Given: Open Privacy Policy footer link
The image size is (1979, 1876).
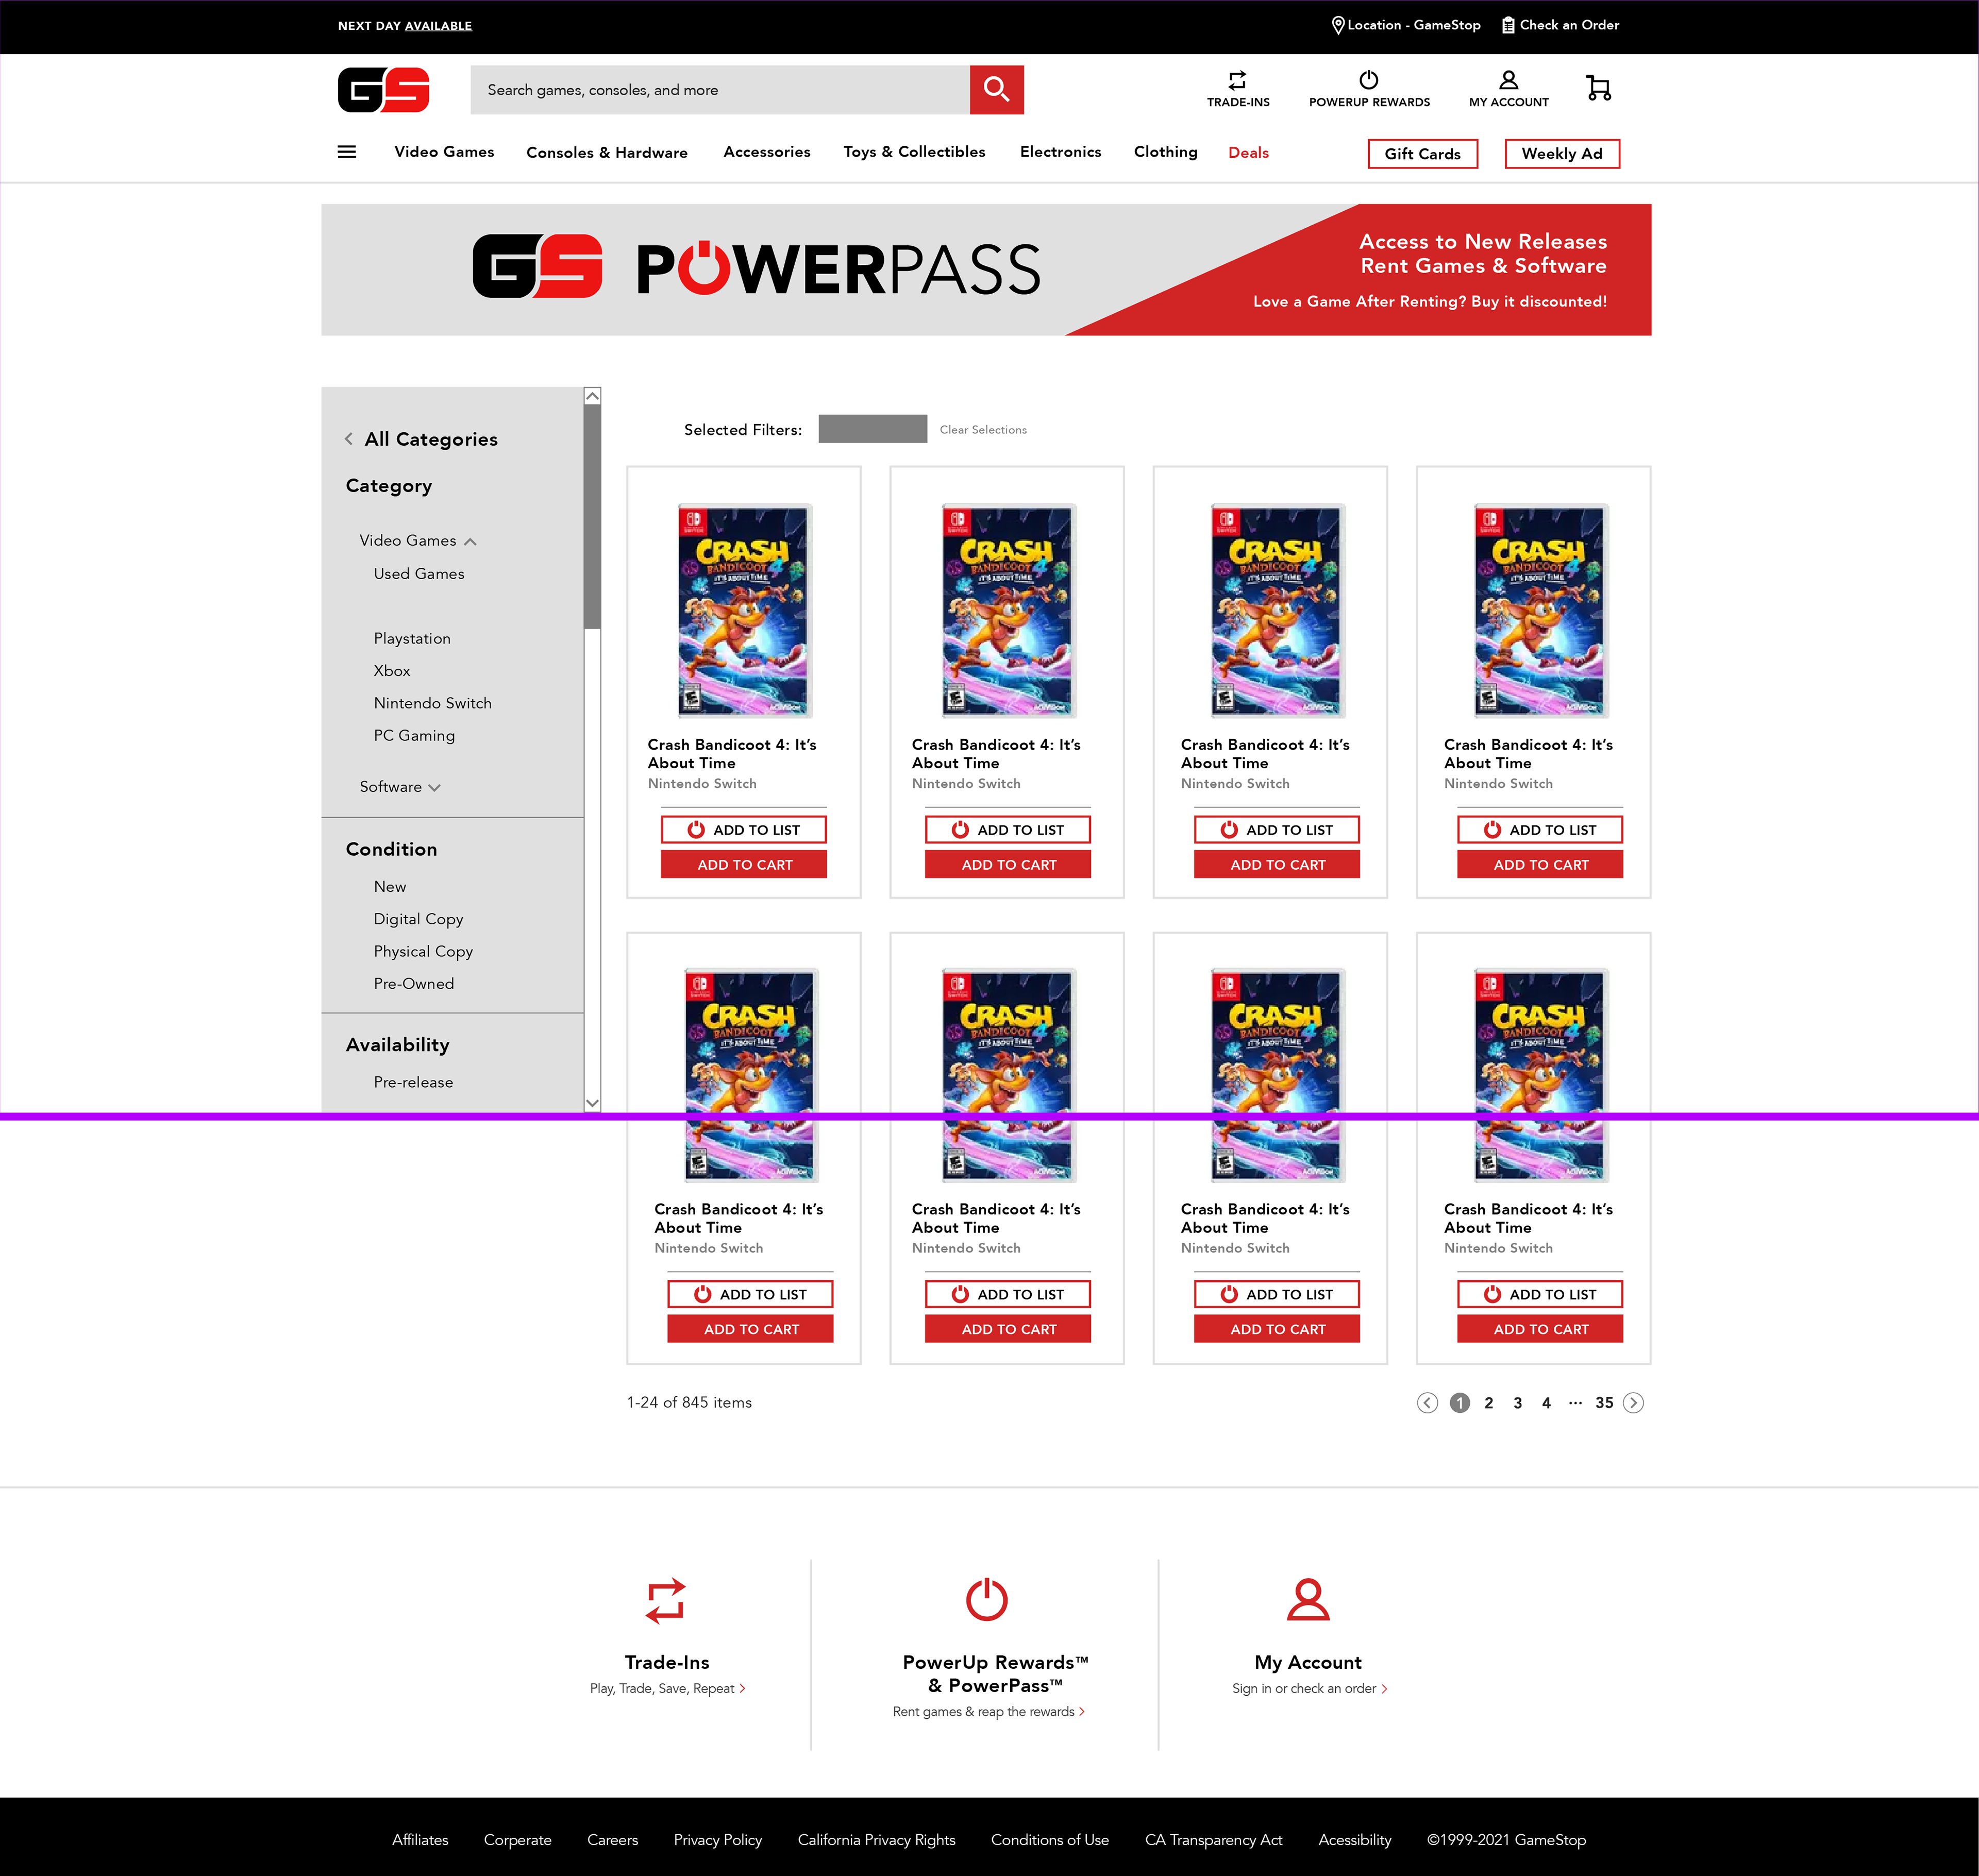Looking at the screenshot, I should pos(717,1840).
